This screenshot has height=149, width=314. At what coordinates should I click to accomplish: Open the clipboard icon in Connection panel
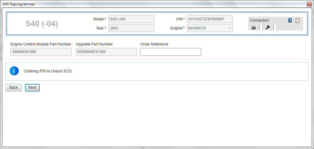297,20
